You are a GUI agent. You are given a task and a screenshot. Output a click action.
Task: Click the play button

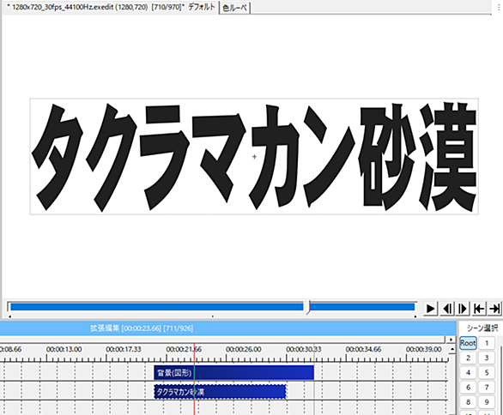pos(430,309)
